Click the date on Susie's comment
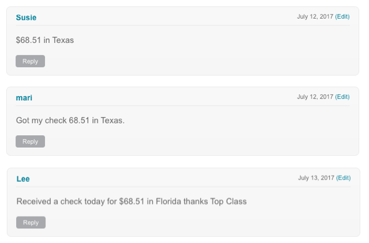This screenshot has height=243, width=369. [x=315, y=17]
